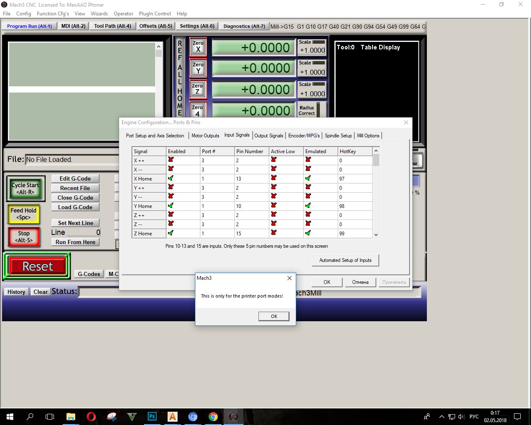Toggle the Enabled mark for Y ++
The height and width of the screenshot is (425, 531).
click(x=171, y=187)
